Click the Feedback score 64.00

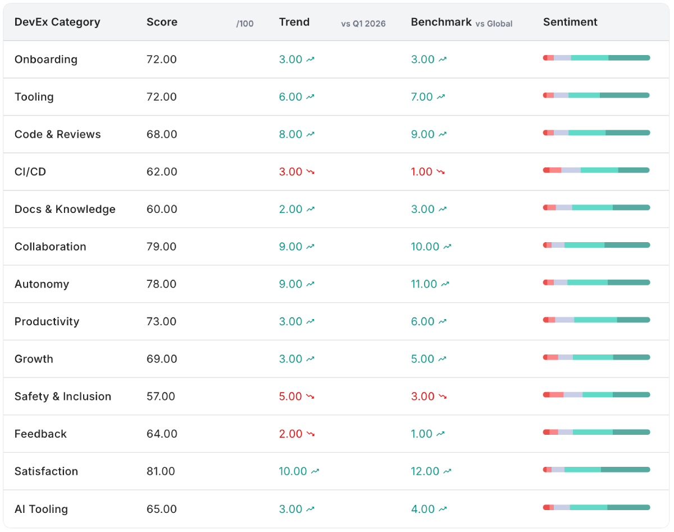[162, 434]
